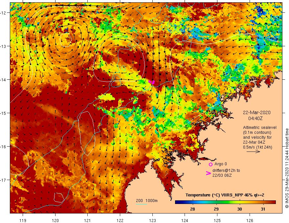The width and height of the screenshot is (289, 223).
Task: Click the latitude axis label -13
Action: click(3, 46)
